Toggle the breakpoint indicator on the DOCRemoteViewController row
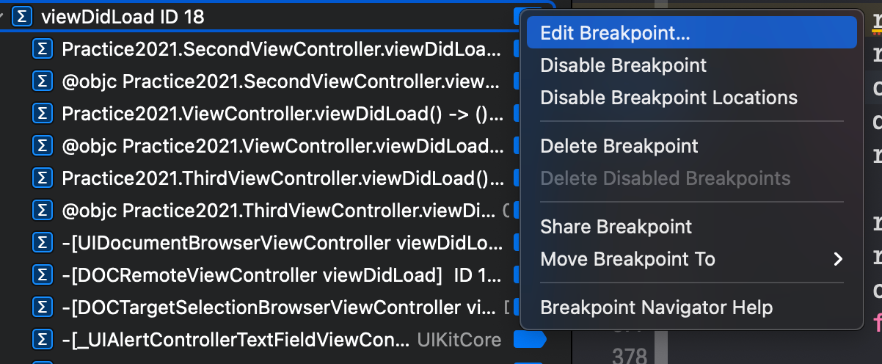Image resolution: width=882 pixels, height=364 pixels. (517, 275)
